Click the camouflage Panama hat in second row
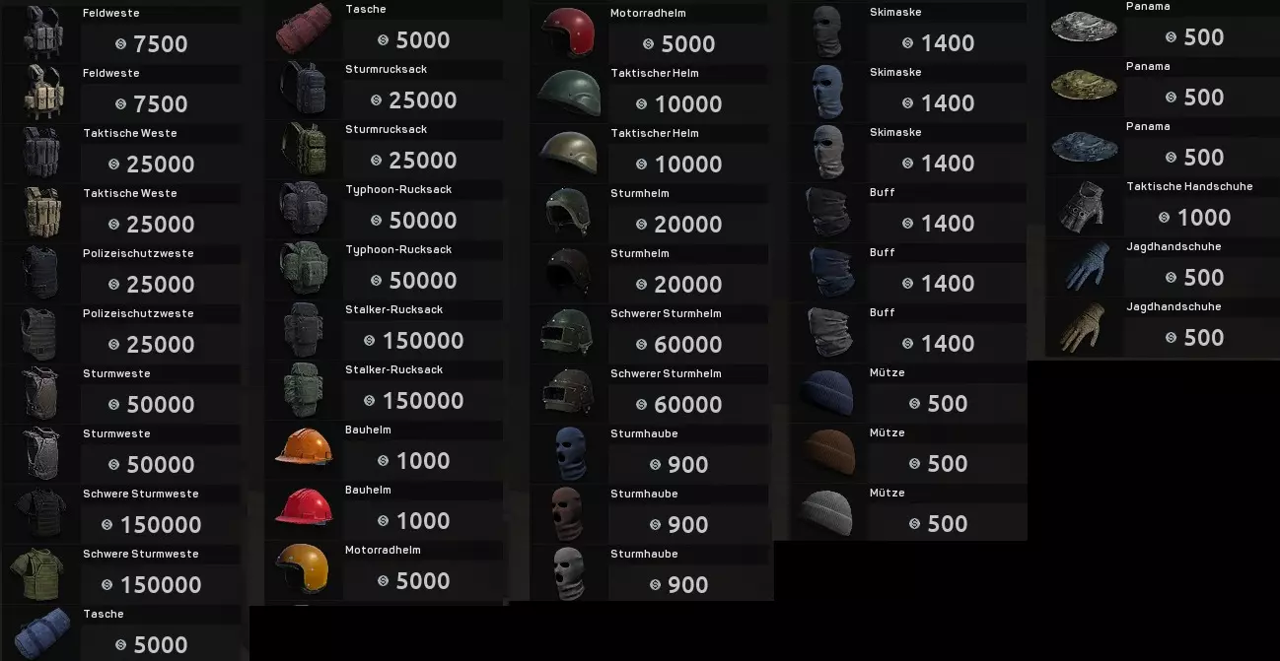1280x661 pixels. point(1084,86)
